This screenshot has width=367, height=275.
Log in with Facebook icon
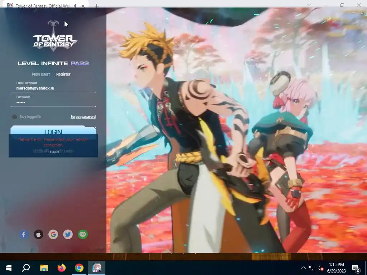[x=24, y=234]
